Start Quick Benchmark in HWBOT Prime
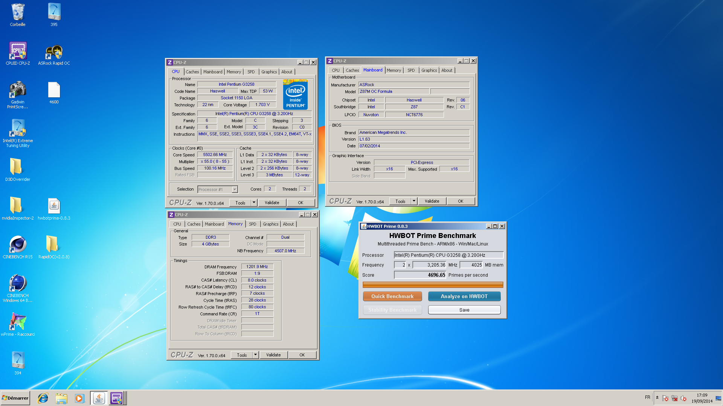This screenshot has height=406, width=723. pos(392,296)
